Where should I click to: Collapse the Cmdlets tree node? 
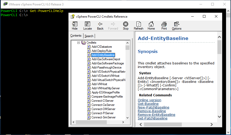(79, 43)
